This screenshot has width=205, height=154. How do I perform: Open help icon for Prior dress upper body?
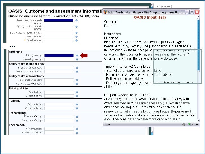(x=77, y=68)
